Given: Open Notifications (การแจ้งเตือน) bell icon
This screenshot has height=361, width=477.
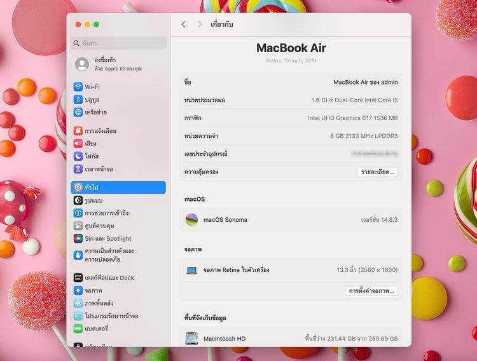Looking at the screenshot, I should (78, 131).
